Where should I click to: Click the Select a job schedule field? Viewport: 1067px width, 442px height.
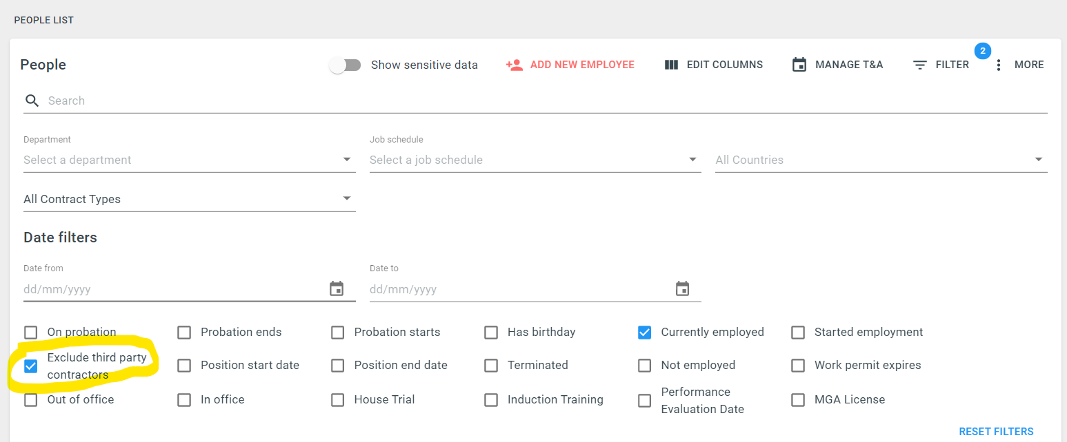[x=535, y=160]
